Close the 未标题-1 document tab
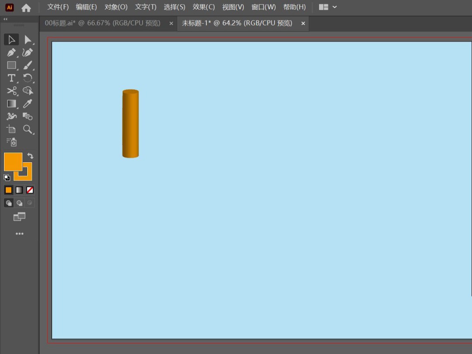The image size is (472, 354). point(303,24)
